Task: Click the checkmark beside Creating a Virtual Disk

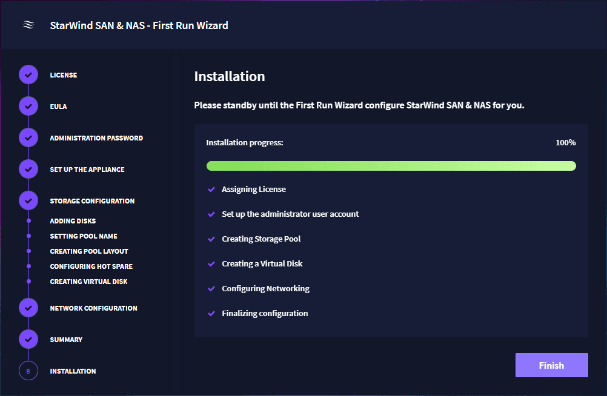Action: pos(211,263)
